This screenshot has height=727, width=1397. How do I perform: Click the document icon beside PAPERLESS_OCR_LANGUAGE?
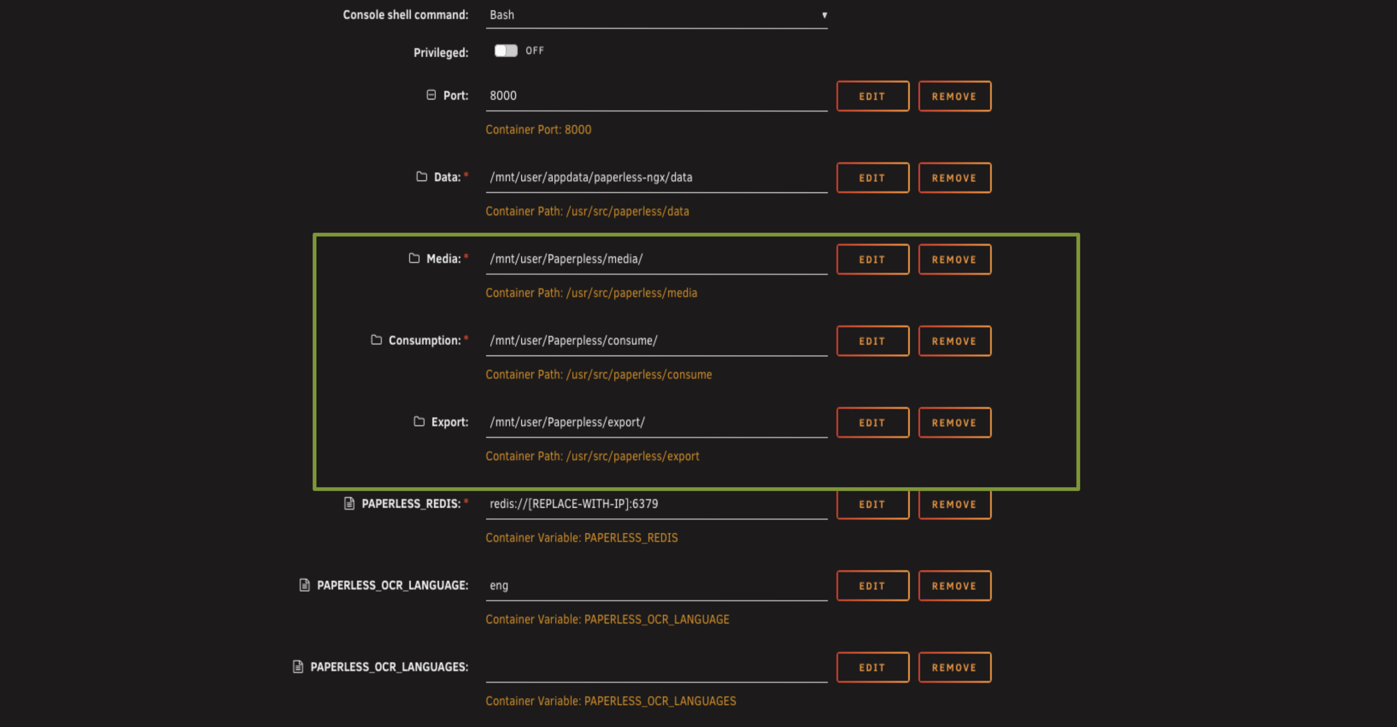305,585
